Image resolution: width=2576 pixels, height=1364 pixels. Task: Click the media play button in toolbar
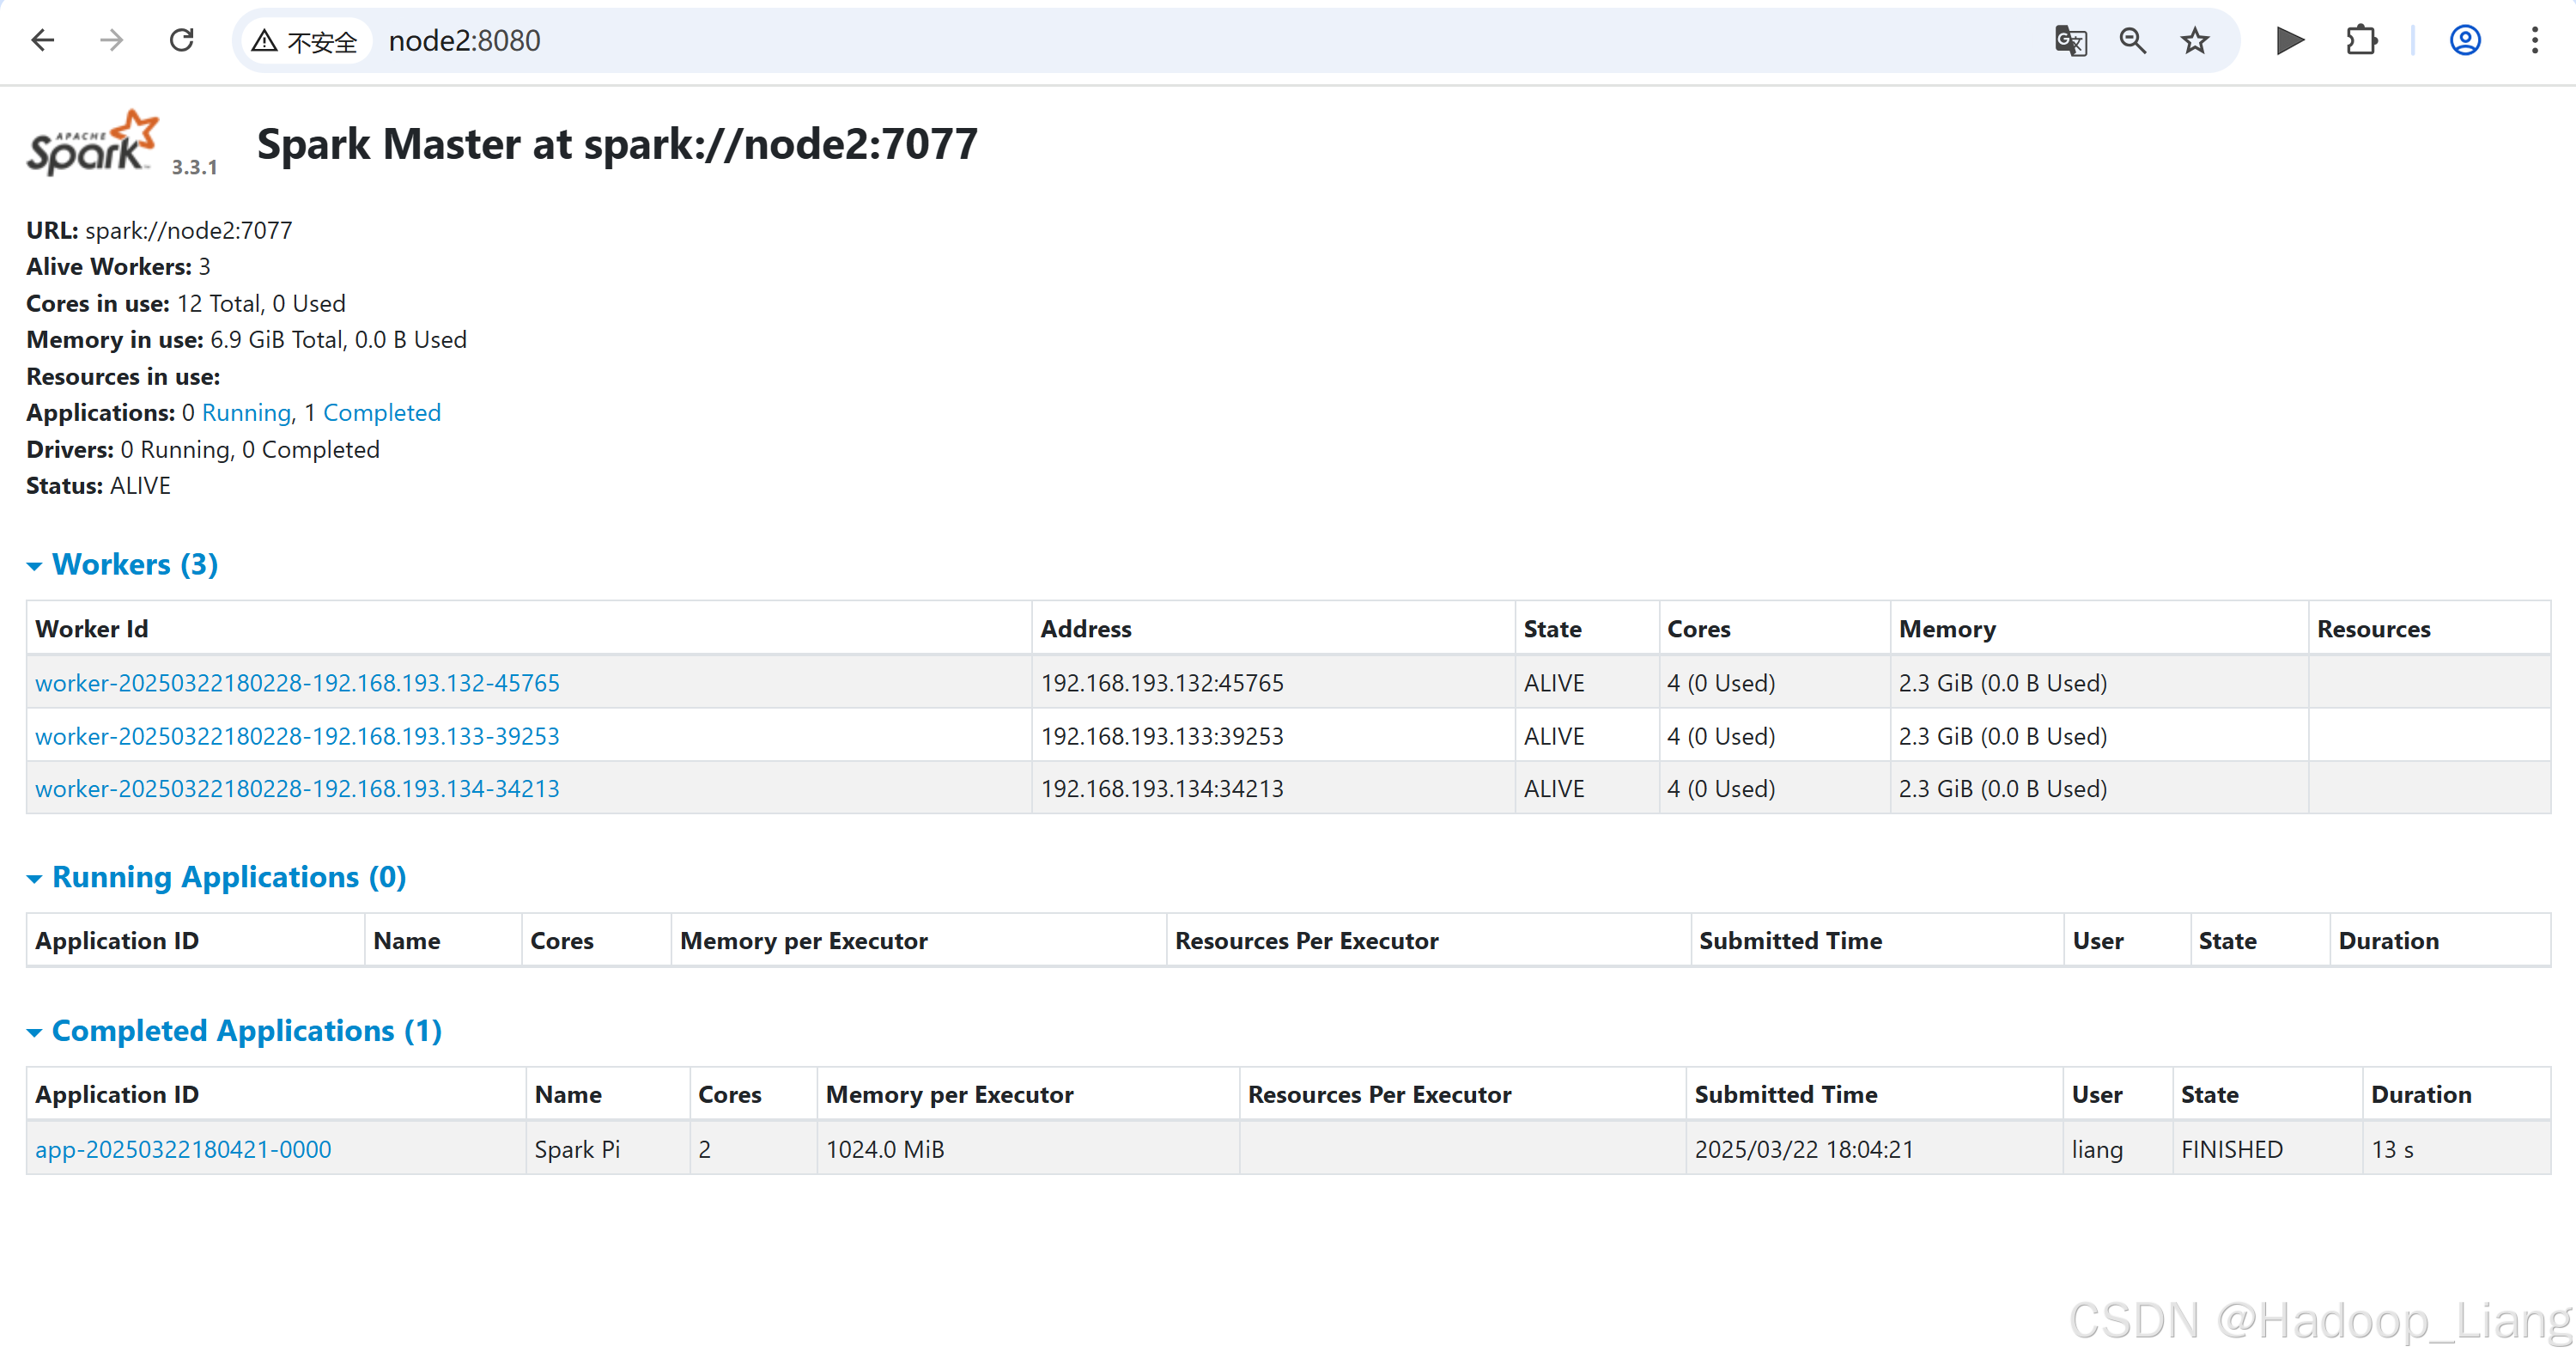[x=2289, y=41]
